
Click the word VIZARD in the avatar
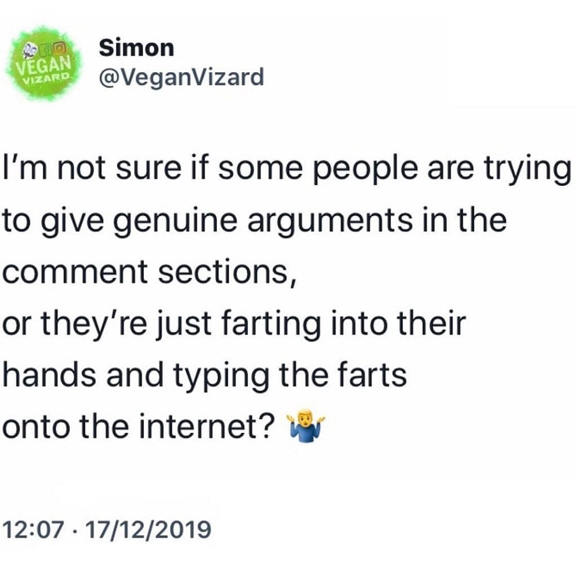pos(46,78)
